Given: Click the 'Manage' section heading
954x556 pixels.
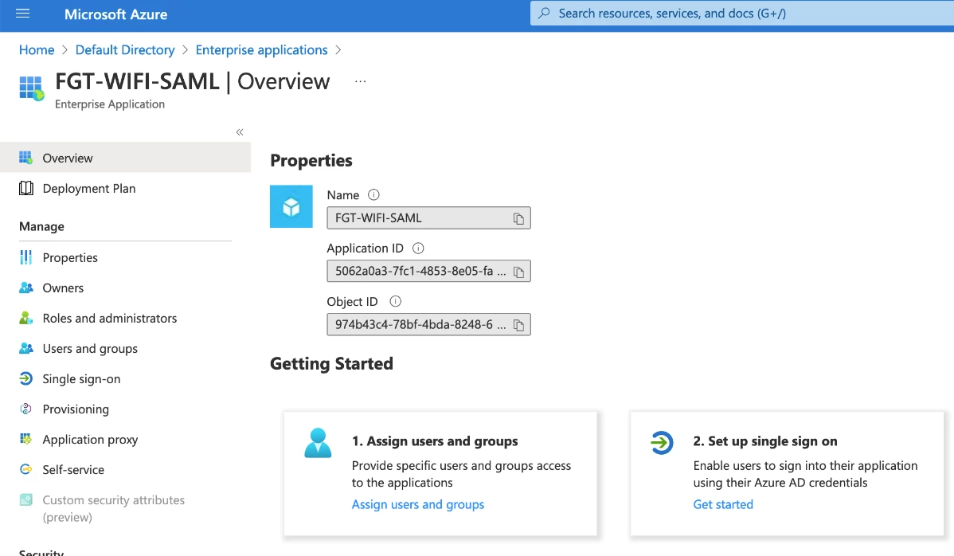Looking at the screenshot, I should pos(41,226).
